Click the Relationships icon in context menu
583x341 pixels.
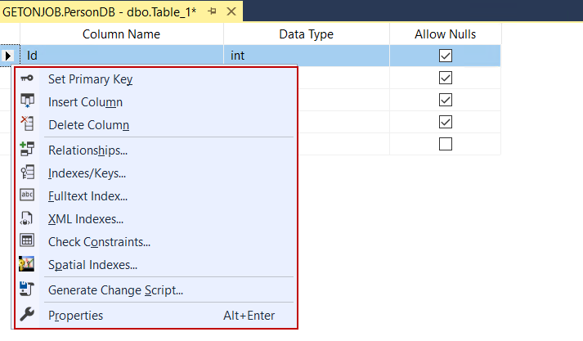pos(27,150)
